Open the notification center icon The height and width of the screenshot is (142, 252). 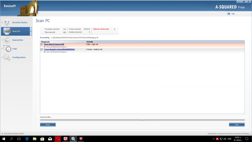247,139
